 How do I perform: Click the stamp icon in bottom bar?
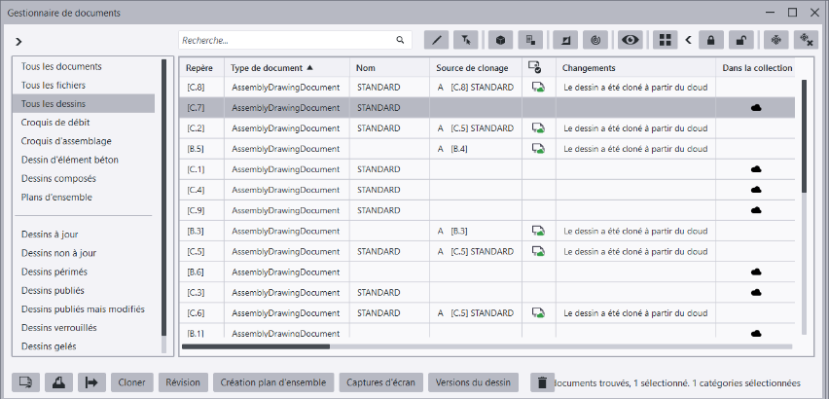(59, 382)
